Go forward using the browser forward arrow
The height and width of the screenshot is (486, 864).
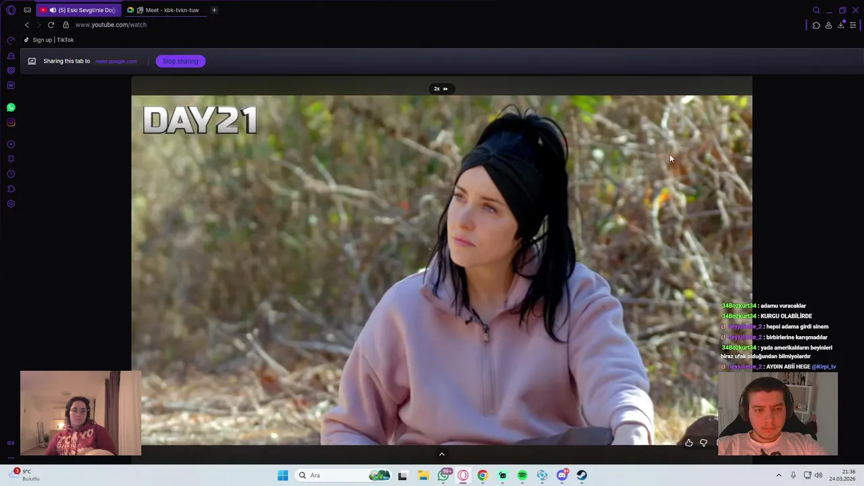tap(38, 25)
